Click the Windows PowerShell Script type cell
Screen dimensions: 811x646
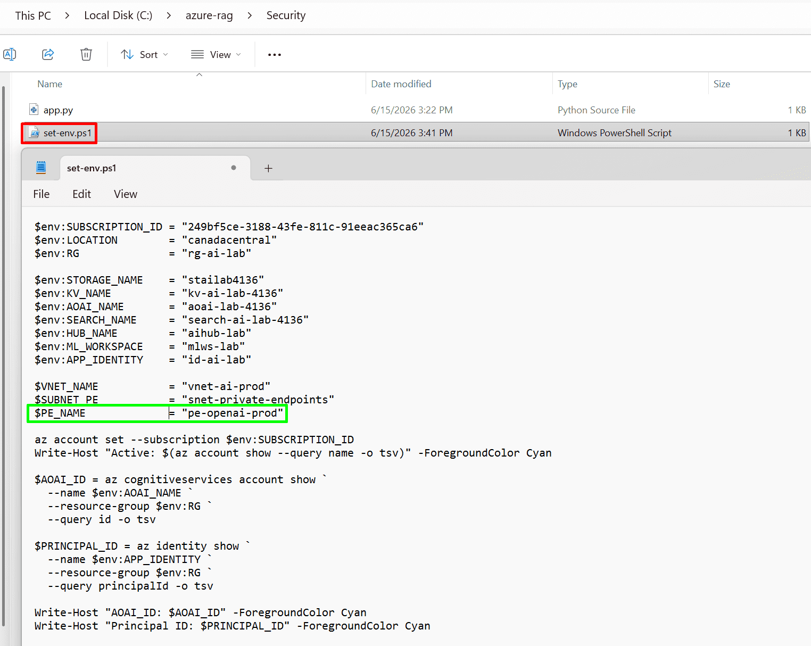tap(615, 132)
